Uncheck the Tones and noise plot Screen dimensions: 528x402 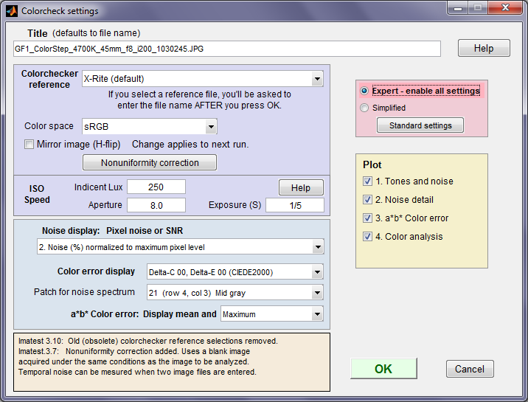coord(367,181)
